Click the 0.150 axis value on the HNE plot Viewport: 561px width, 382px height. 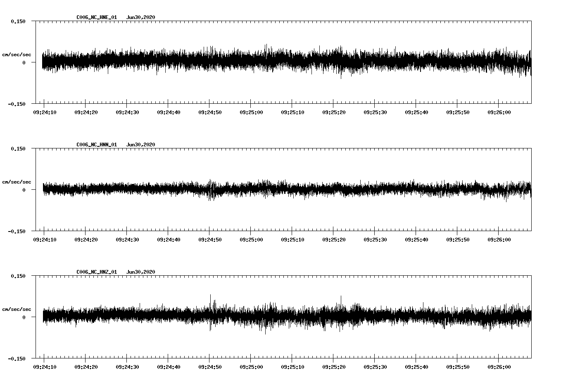click(x=18, y=21)
